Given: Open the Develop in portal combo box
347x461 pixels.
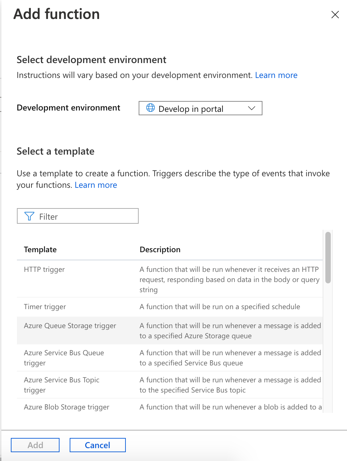Looking at the screenshot, I should [200, 108].
